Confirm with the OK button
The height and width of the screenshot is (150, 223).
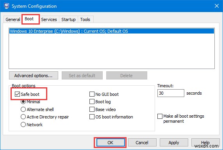click(x=111, y=143)
